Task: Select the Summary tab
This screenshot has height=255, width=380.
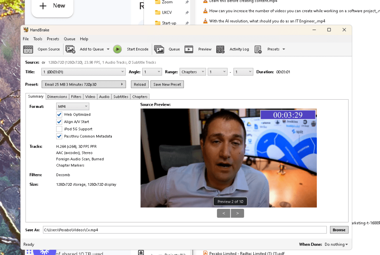Action: [x=36, y=96]
